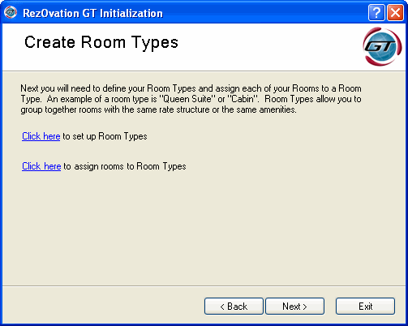Click the 'RezOvation GT Initialization' title bar text
This screenshot has height=326, width=408.
[x=92, y=13]
